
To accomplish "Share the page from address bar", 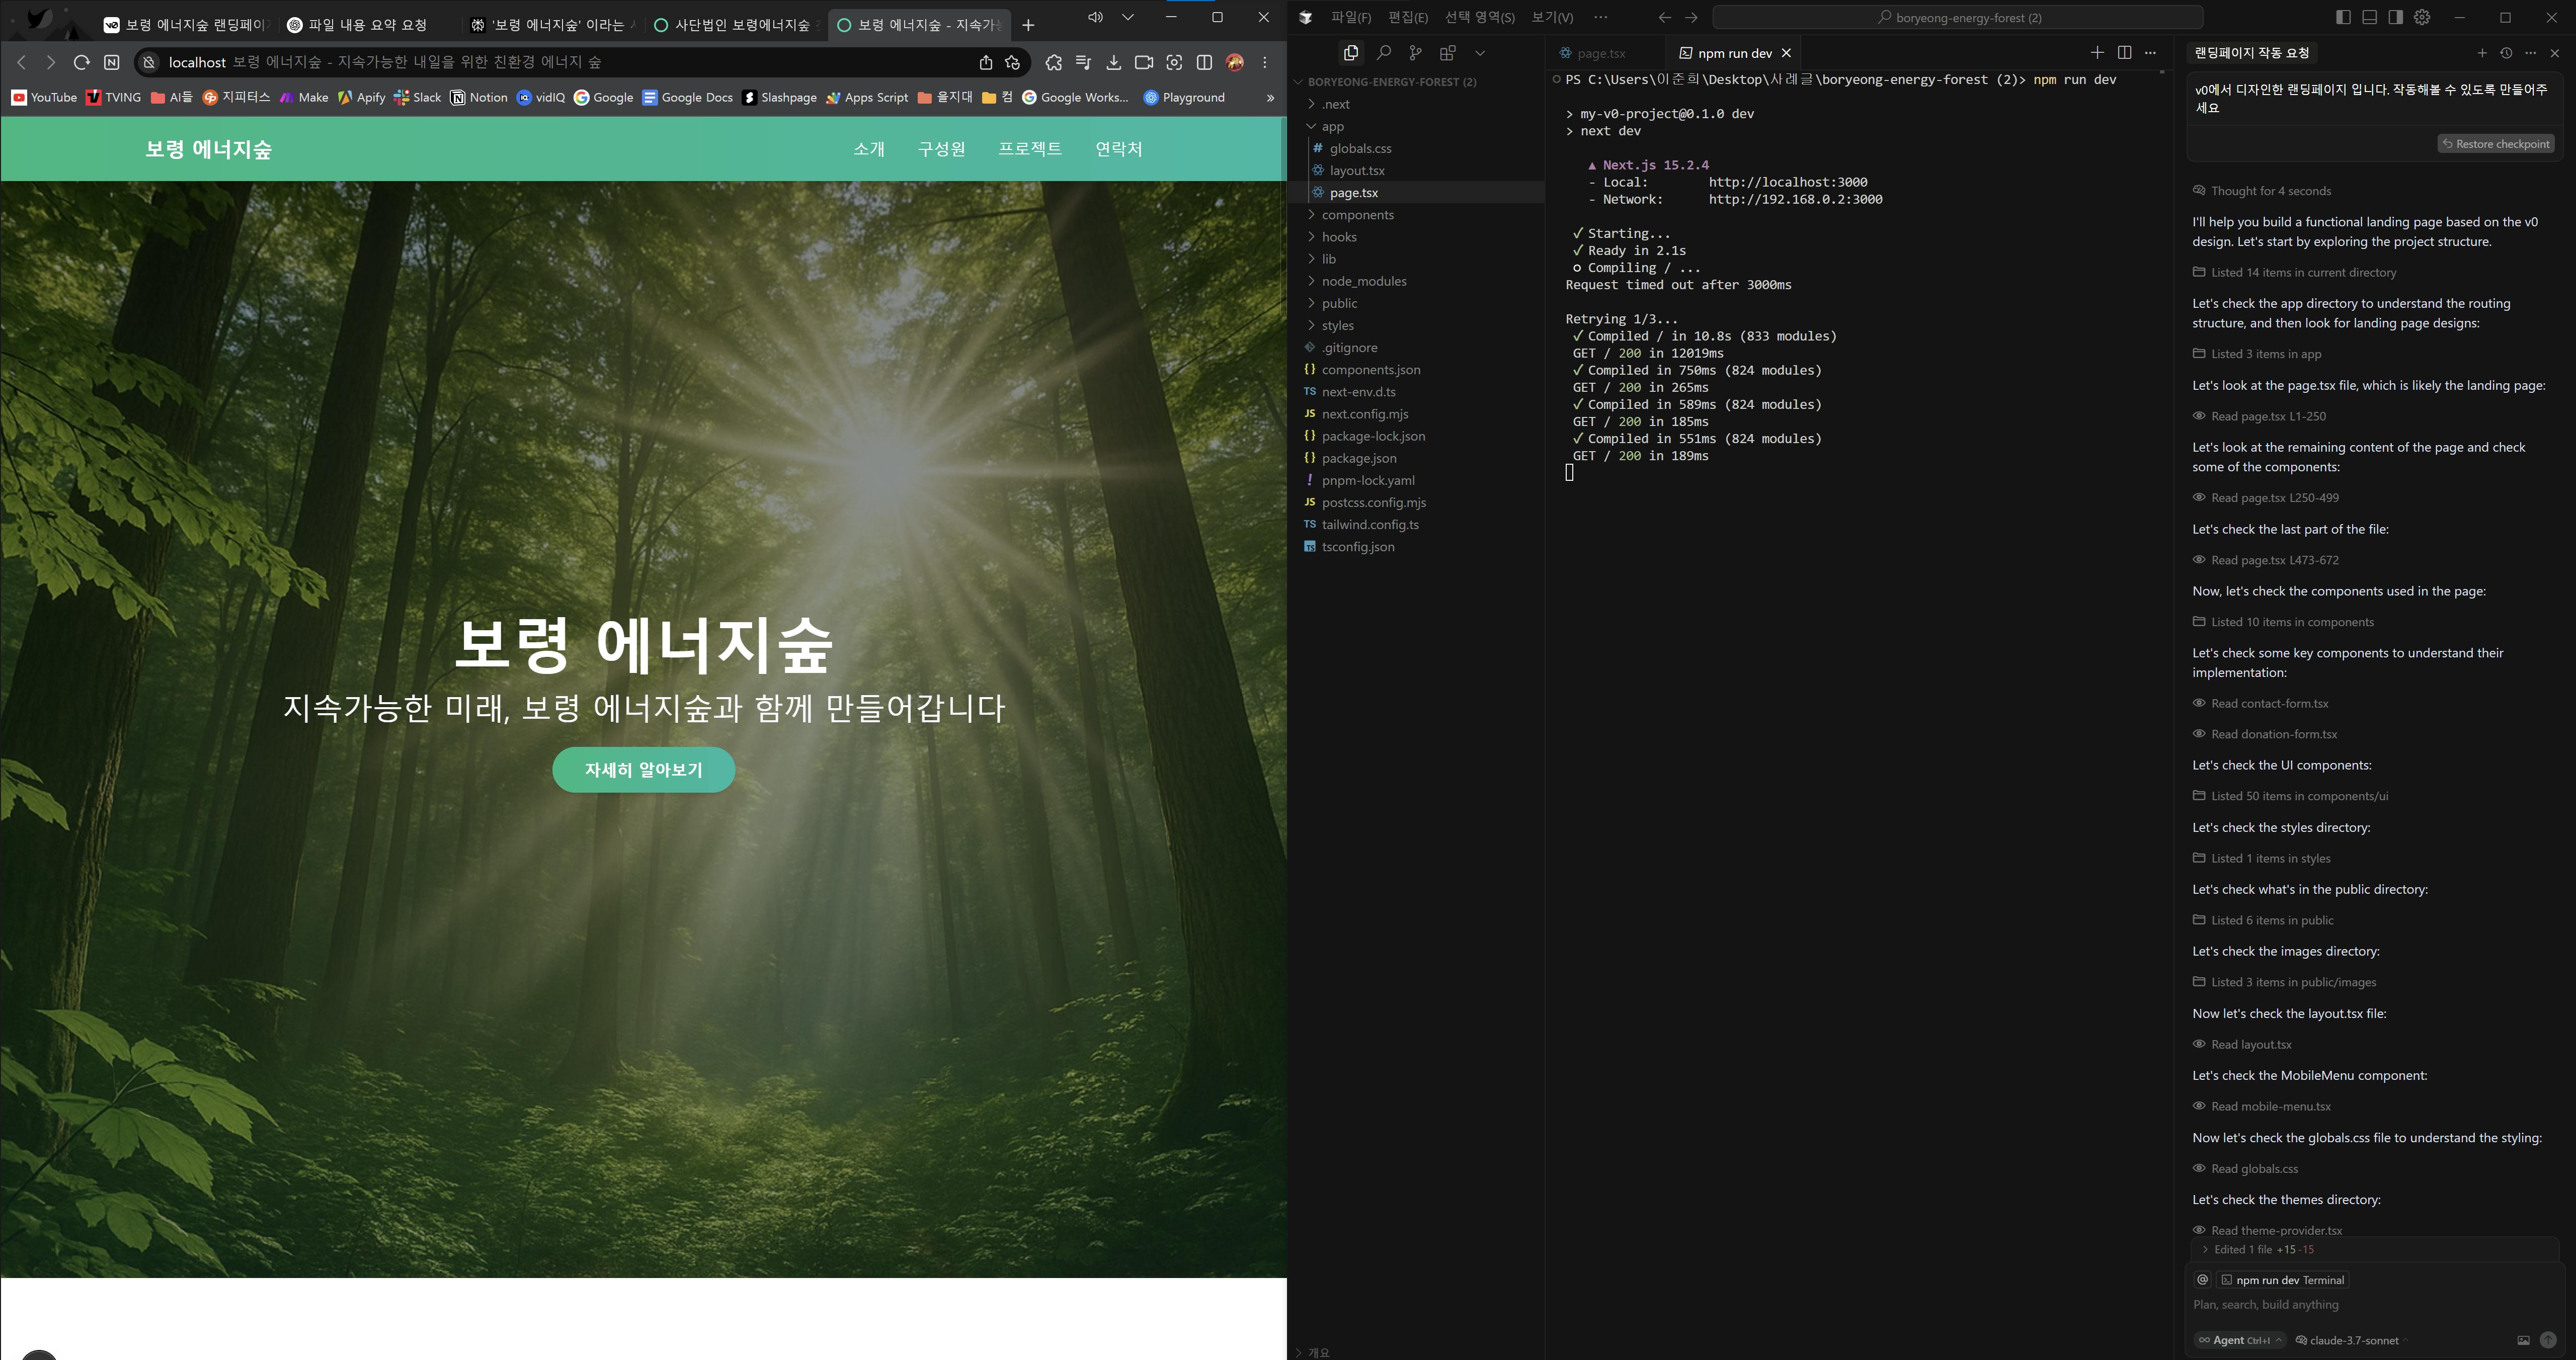I will 985,62.
